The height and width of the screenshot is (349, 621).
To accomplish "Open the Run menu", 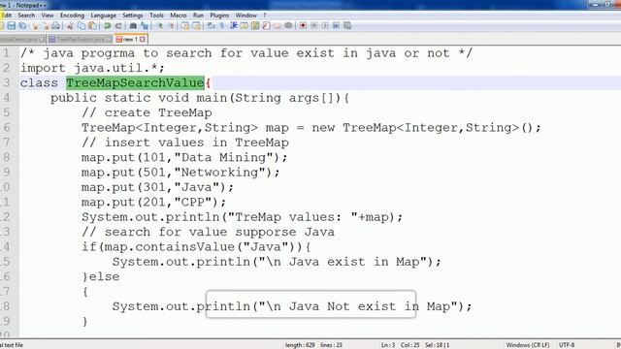I will 198,16.
